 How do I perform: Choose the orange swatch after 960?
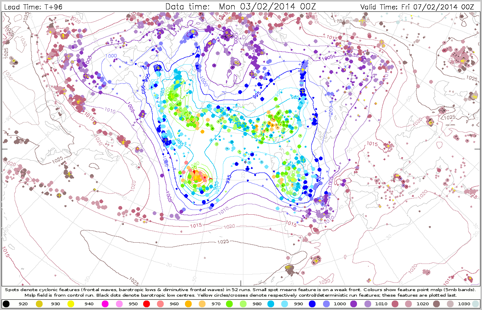tap(188, 304)
